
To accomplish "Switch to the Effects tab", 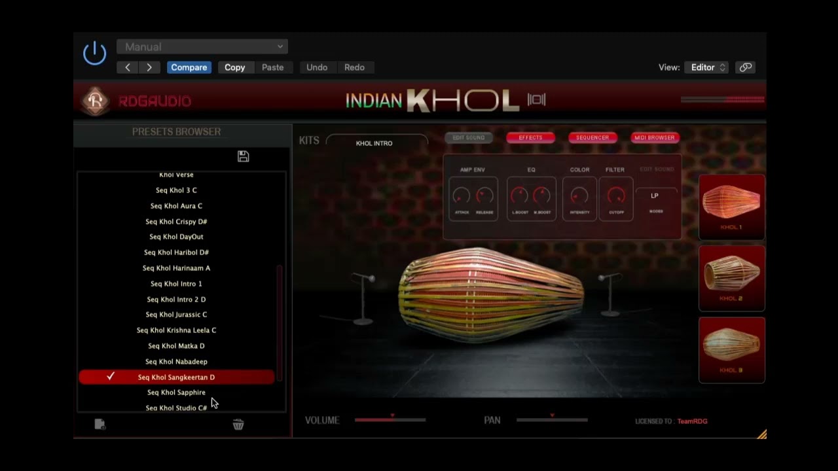I will click(530, 137).
